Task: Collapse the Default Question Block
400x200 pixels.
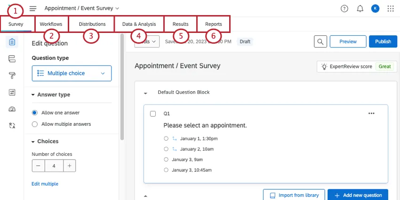Action: (145, 93)
